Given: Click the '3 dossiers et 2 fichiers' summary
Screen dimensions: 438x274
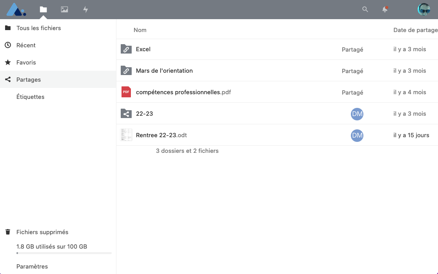Looking at the screenshot, I should (187, 151).
